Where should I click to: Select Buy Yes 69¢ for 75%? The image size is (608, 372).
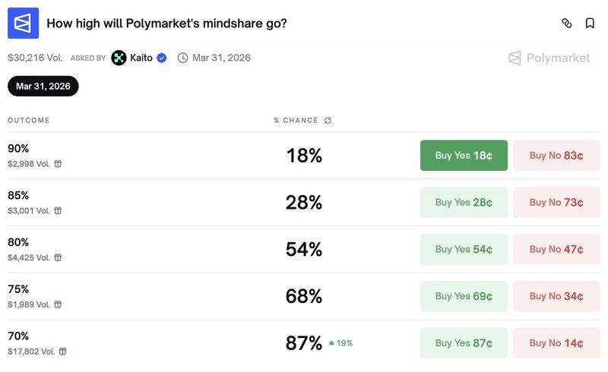[x=464, y=296]
